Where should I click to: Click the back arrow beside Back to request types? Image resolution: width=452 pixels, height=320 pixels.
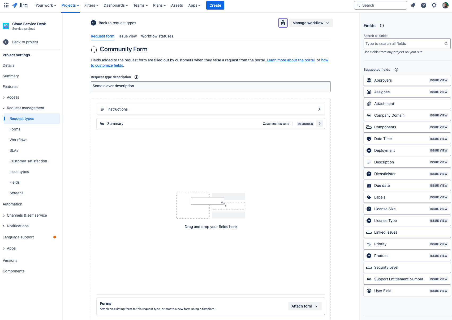point(93,23)
